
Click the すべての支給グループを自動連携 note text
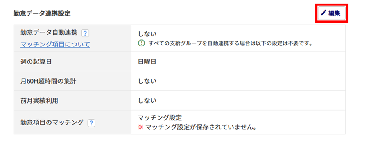click(x=229, y=44)
